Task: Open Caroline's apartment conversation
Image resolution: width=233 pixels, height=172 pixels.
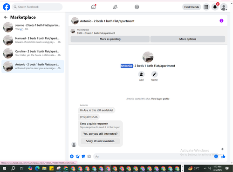Action: [33, 53]
